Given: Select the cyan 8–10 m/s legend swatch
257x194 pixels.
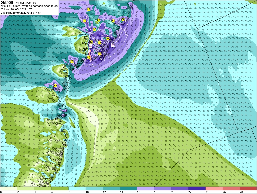Looking at the screenshot, I should click(x=77, y=188).
